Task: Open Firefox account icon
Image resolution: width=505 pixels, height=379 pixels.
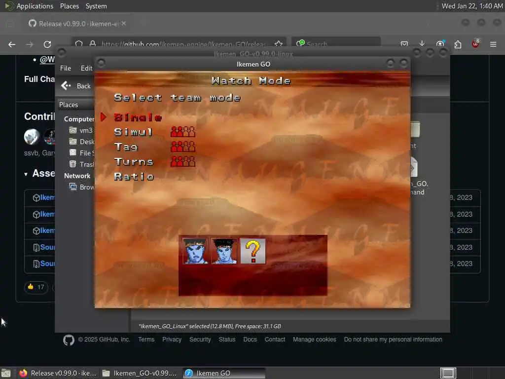Action: [440, 44]
